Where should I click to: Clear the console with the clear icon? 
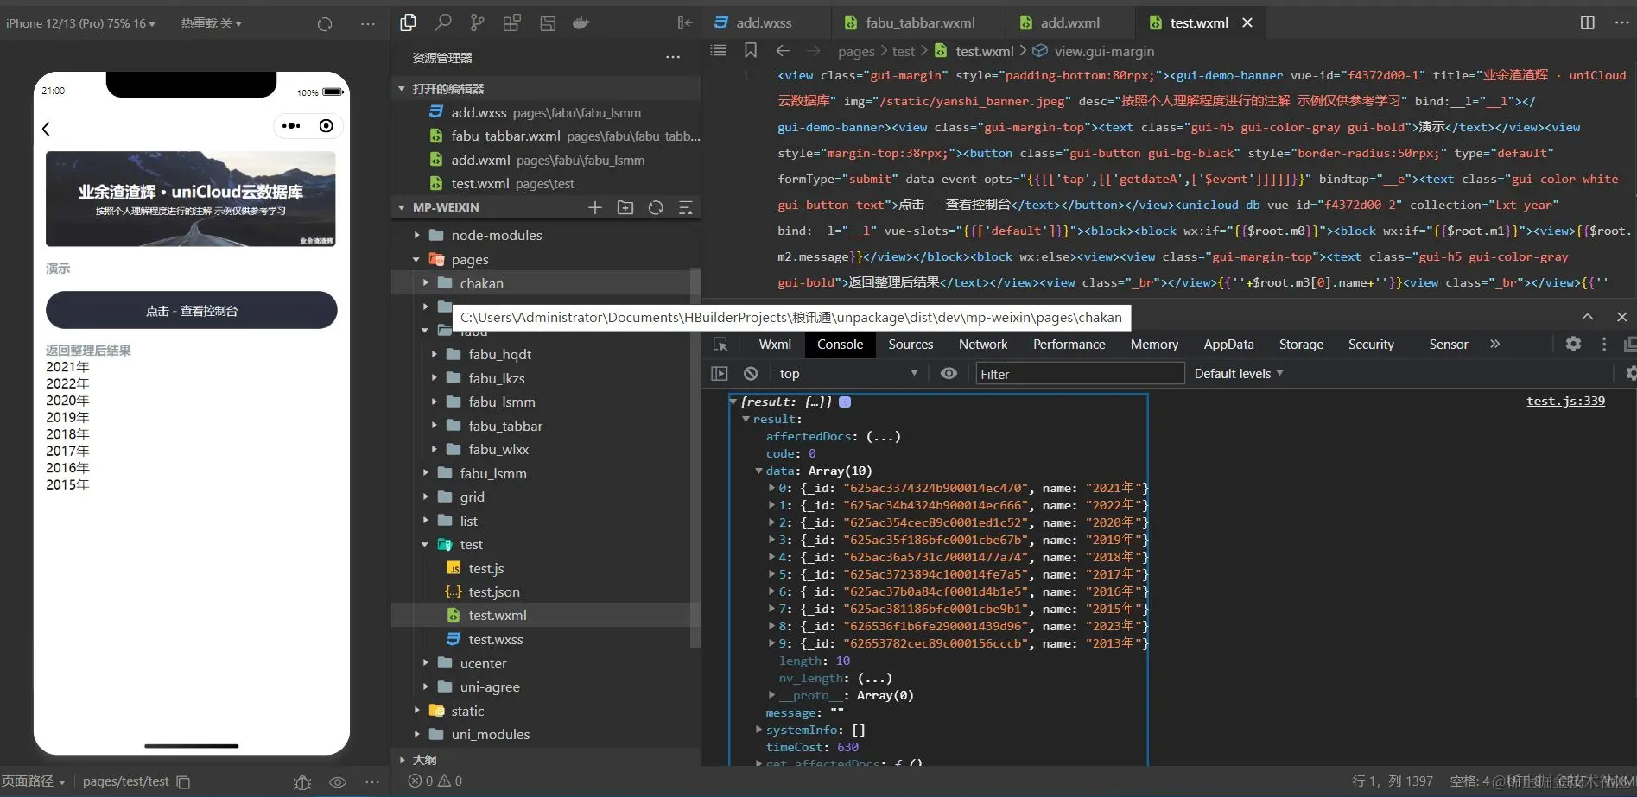click(x=751, y=373)
